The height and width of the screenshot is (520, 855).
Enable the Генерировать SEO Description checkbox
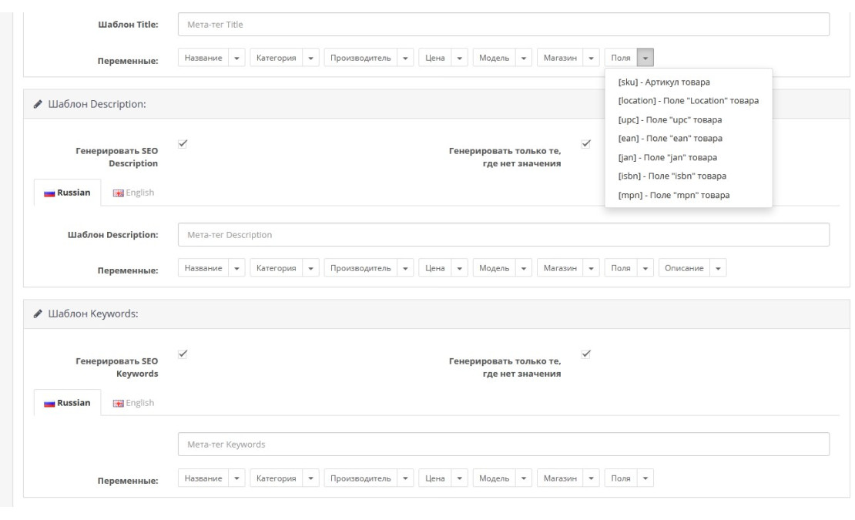click(x=181, y=143)
